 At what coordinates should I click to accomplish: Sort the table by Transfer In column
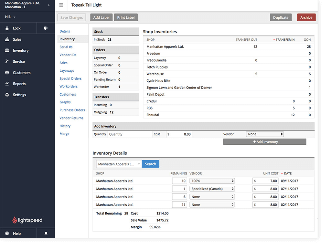point(284,40)
